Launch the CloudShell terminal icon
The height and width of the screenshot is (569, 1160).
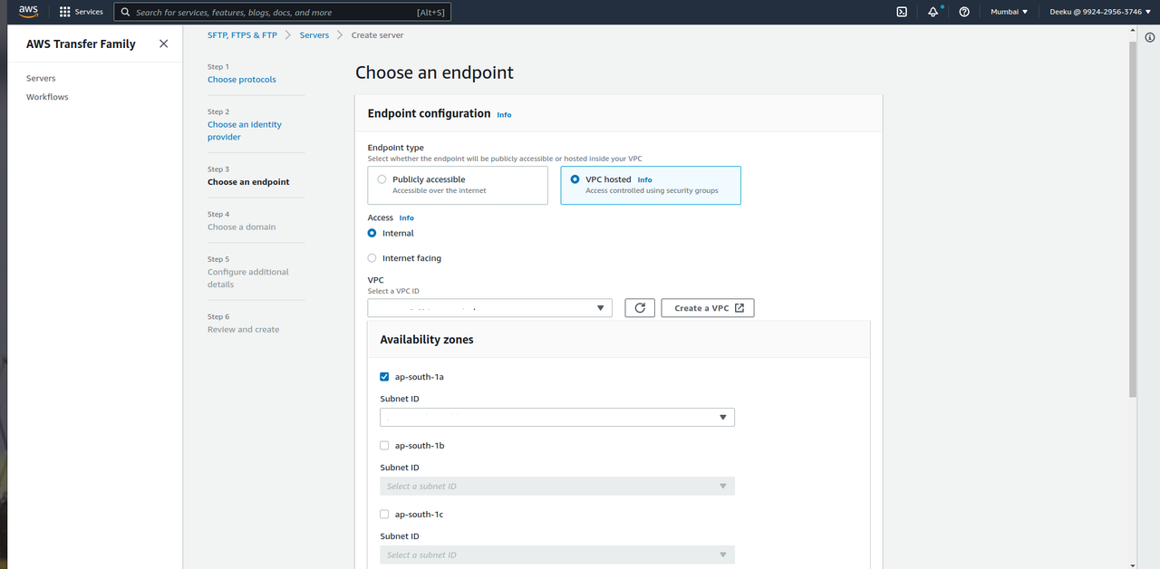click(902, 12)
